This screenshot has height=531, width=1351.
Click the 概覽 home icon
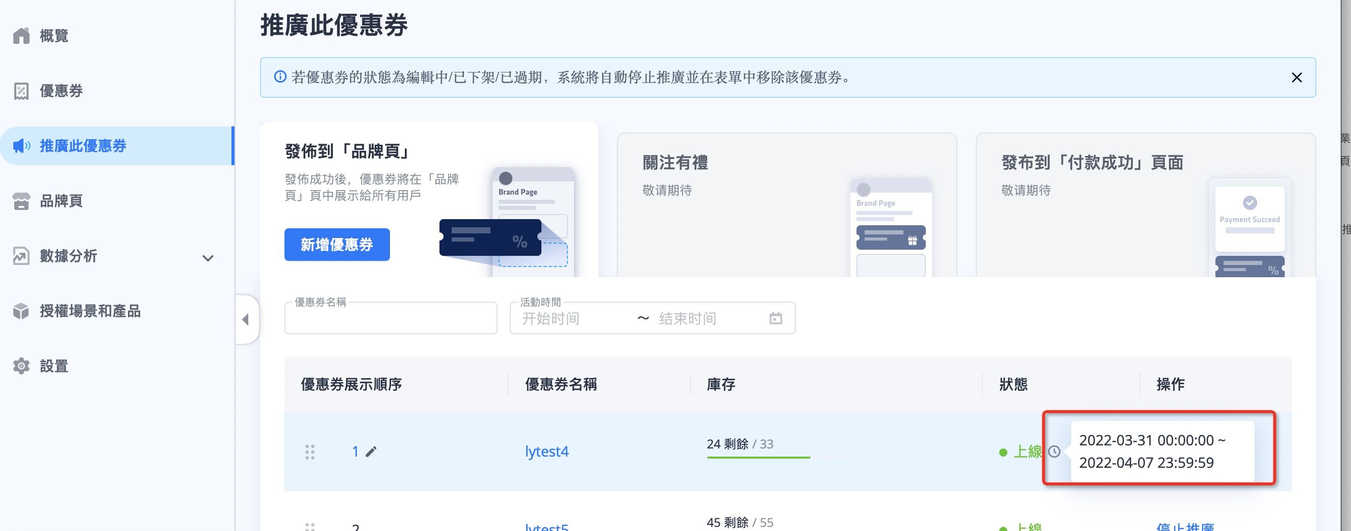[x=21, y=36]
